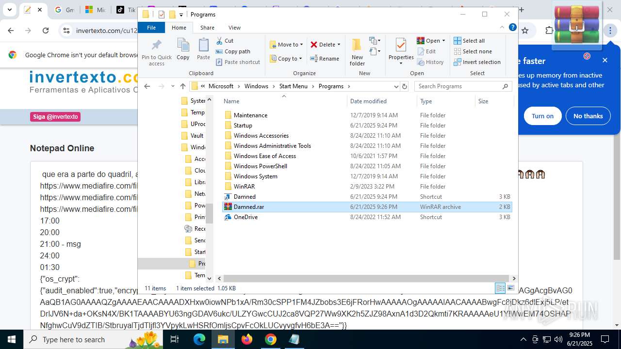Image resolution: width=621 pixels, height=349 pixels.
Task: Click the Search Programs input field
Action: [x=458, y=86]
